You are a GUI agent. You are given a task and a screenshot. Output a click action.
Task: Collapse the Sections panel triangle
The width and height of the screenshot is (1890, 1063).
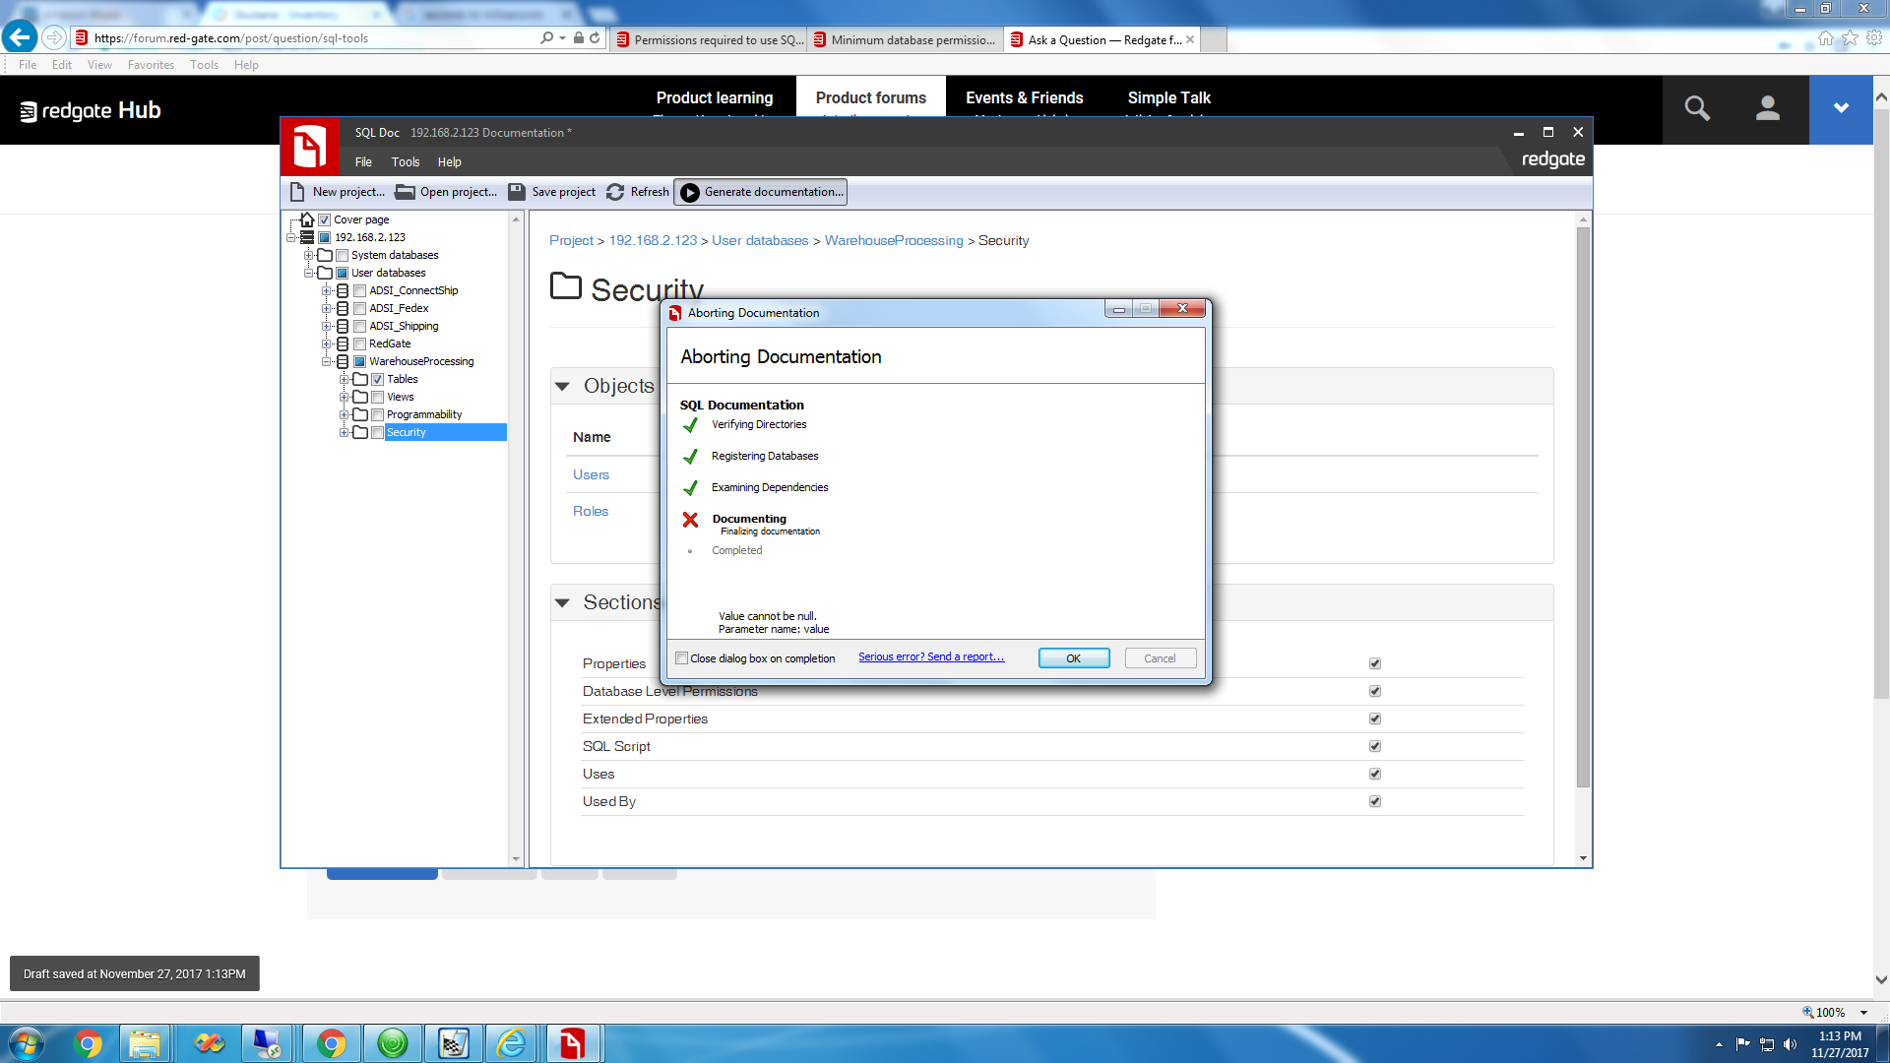tap(562, 602)
